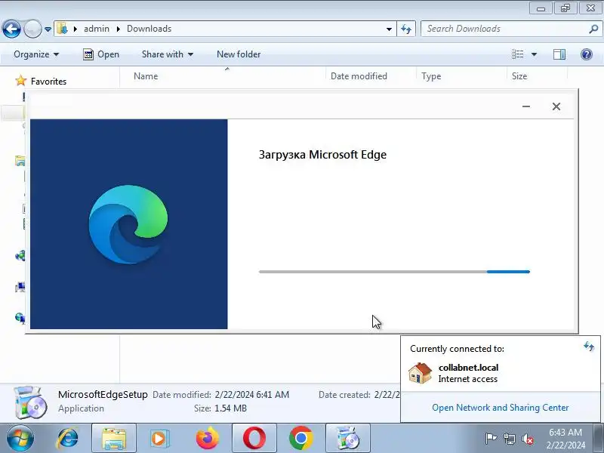Image resolution: width=604 pixels, height=453 pixels.
Task: Switch to the Edge setup taskbar button
Action: coord(348,439)
